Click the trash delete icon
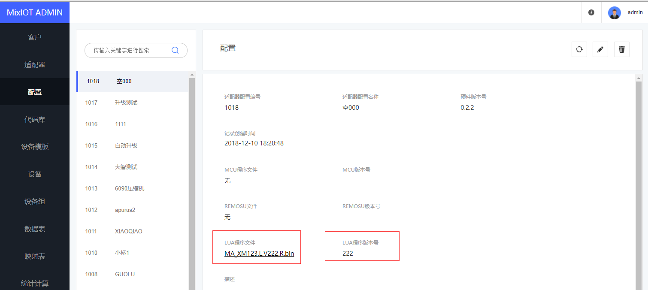The image size is (648, 290). [x=621, y=49]
